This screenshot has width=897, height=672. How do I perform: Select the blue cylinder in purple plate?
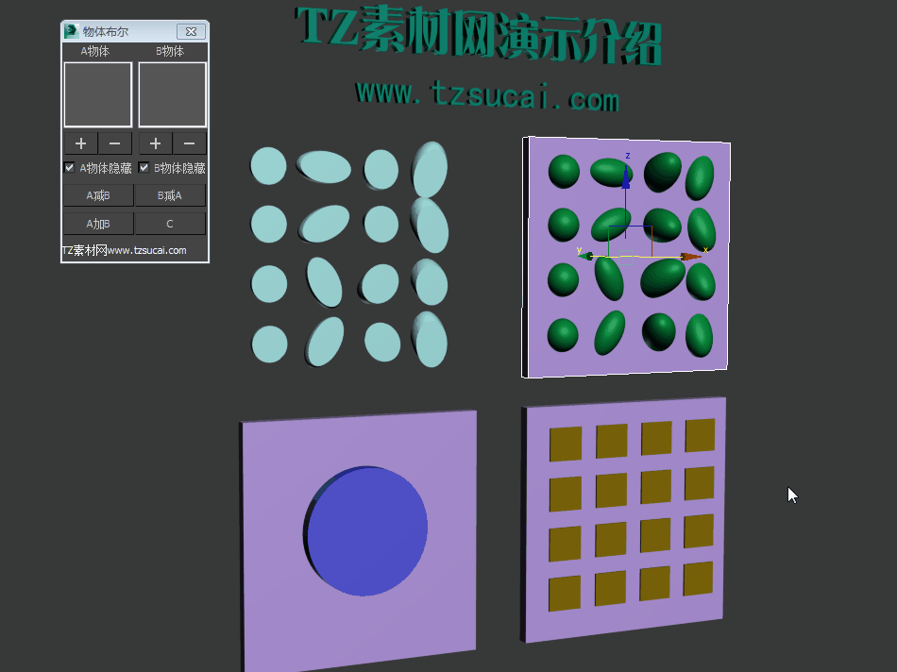[x=365, y=531]
